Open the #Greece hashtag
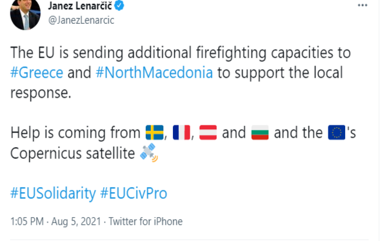Viewport: 387px width, 241px height. tap(37, 73)
